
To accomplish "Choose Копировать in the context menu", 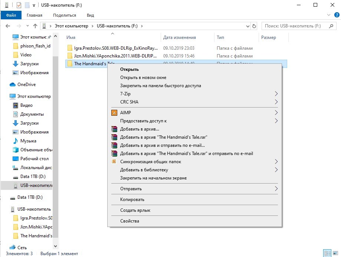I will point(132,200).
